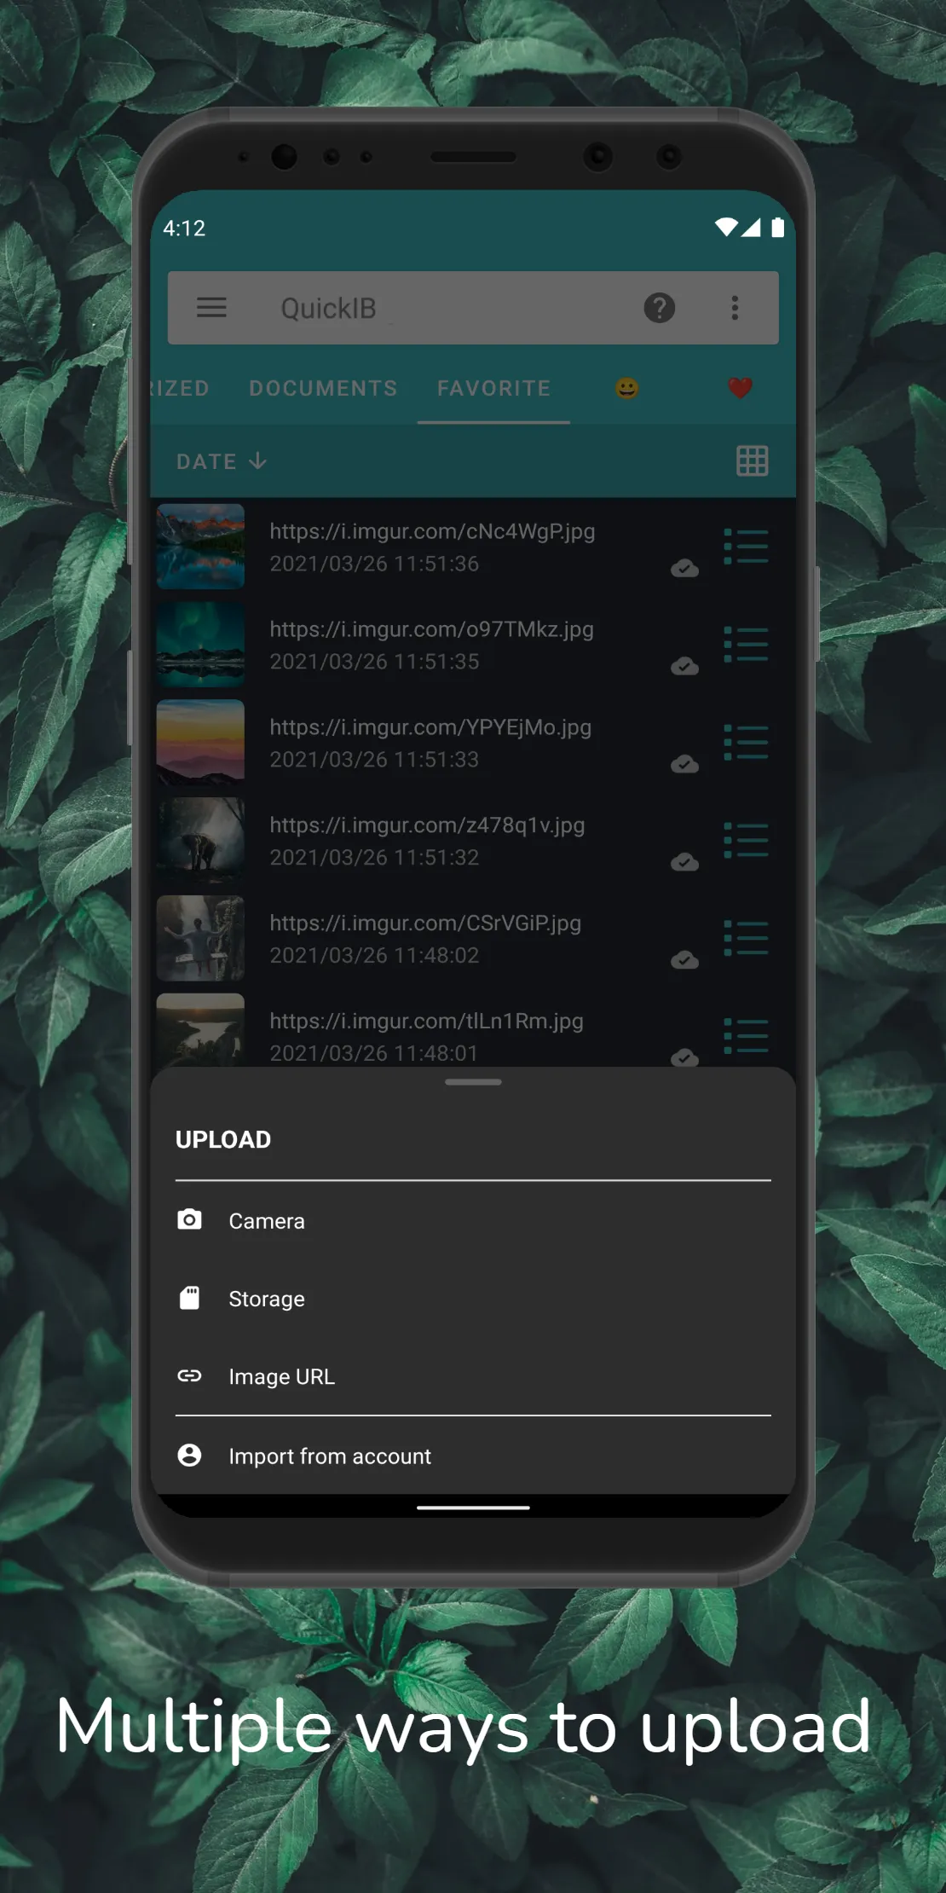Tap the upload sheet drag handle
The width and height of the screenshot is (946, 1893).
coord(473,1082)
